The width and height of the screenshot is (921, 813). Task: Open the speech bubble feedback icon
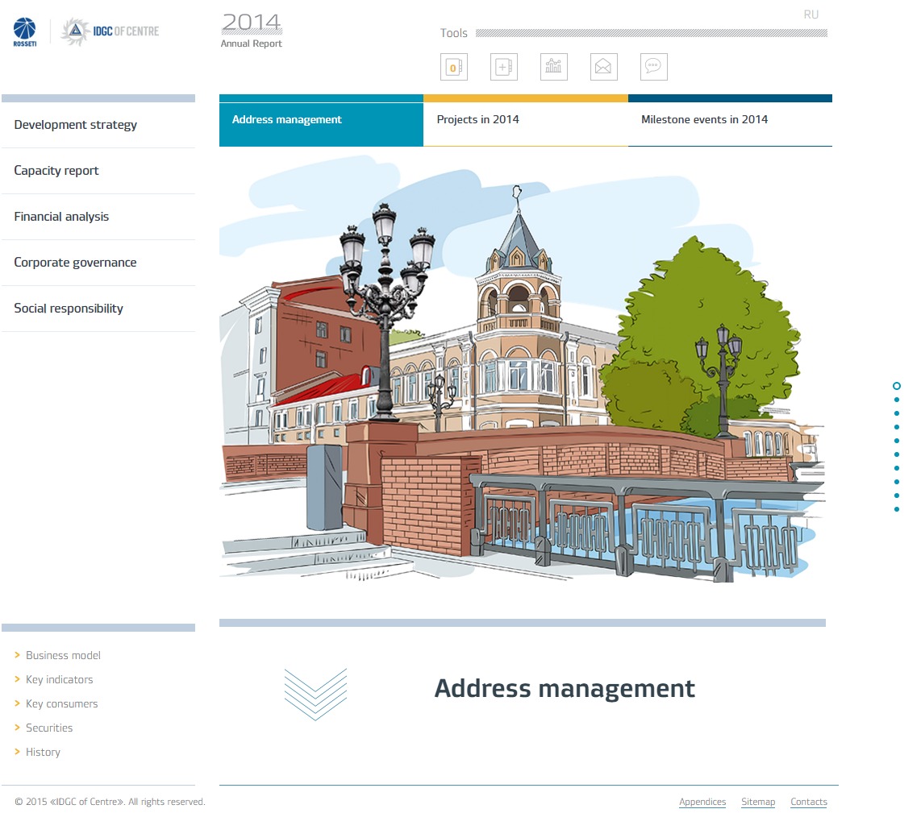pyautogui.click(x=653, y=68)
